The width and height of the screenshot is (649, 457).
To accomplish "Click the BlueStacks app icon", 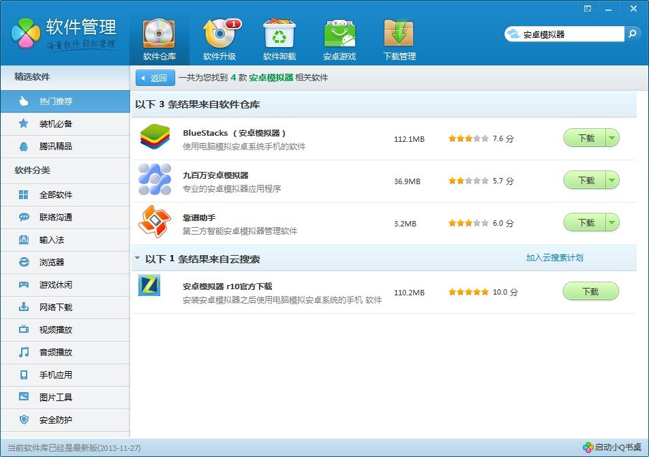I will tap(155, 137).
